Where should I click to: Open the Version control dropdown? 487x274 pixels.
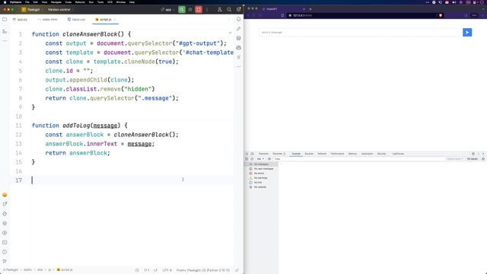(60, 10)
